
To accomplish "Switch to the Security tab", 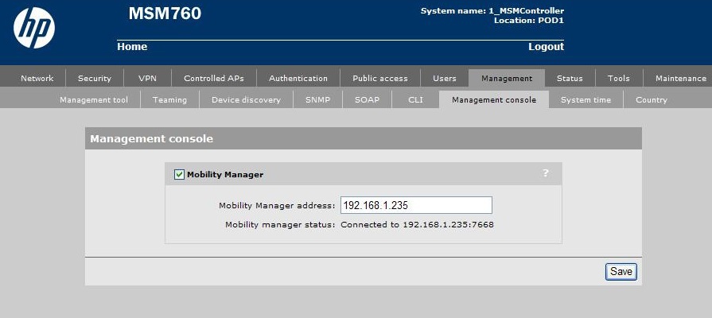I will [x=95, y=78].
